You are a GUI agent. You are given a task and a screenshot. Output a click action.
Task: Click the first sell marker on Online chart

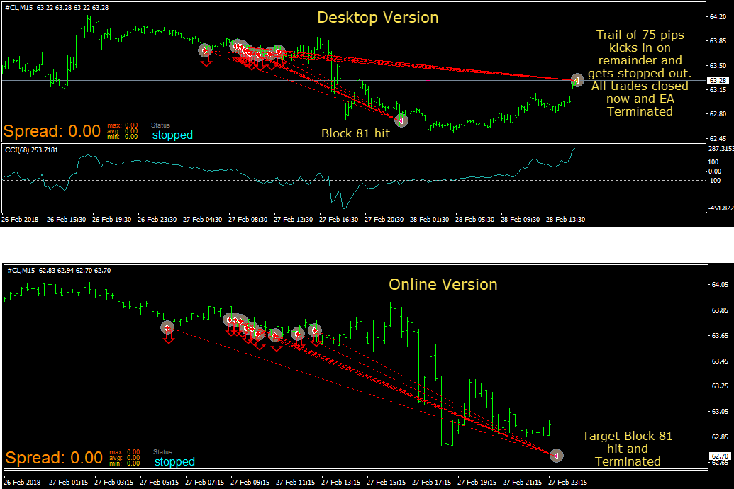[167, 327]
